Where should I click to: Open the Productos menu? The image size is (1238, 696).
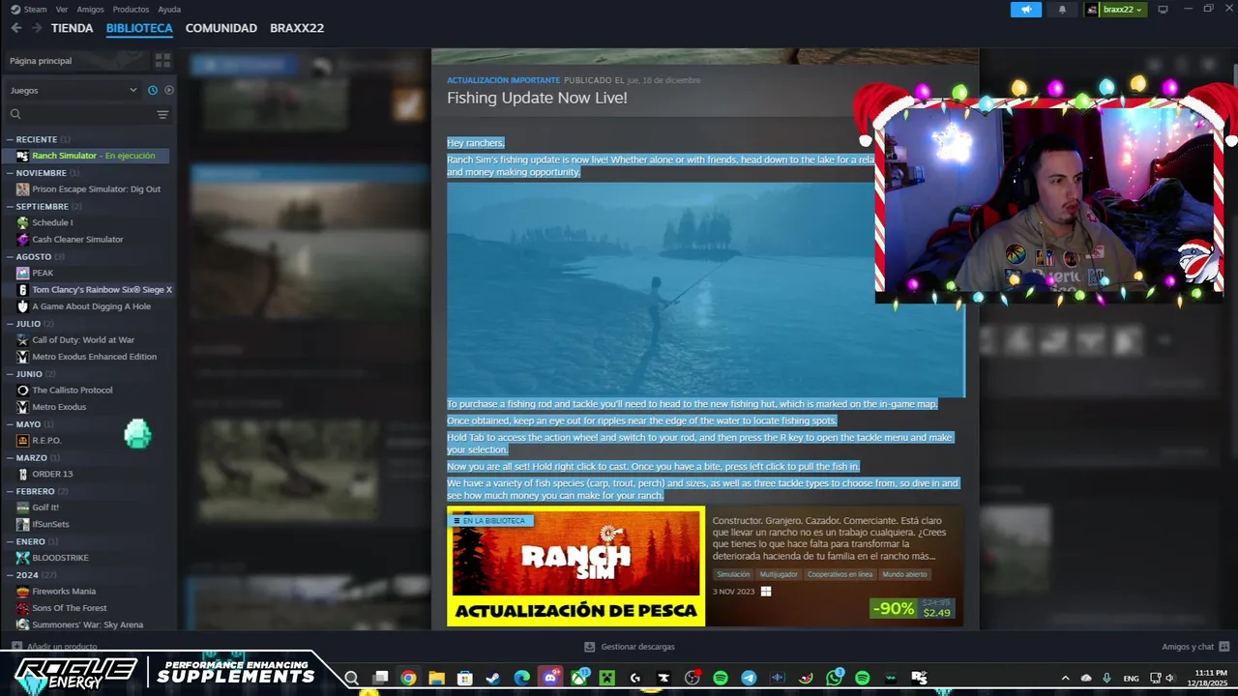click(131, 10)
